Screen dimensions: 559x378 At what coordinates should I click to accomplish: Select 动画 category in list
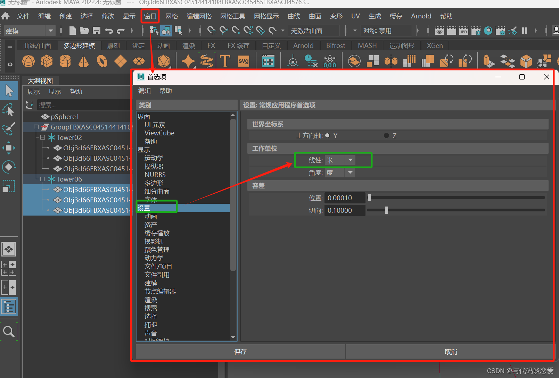(x=151, y=217)
